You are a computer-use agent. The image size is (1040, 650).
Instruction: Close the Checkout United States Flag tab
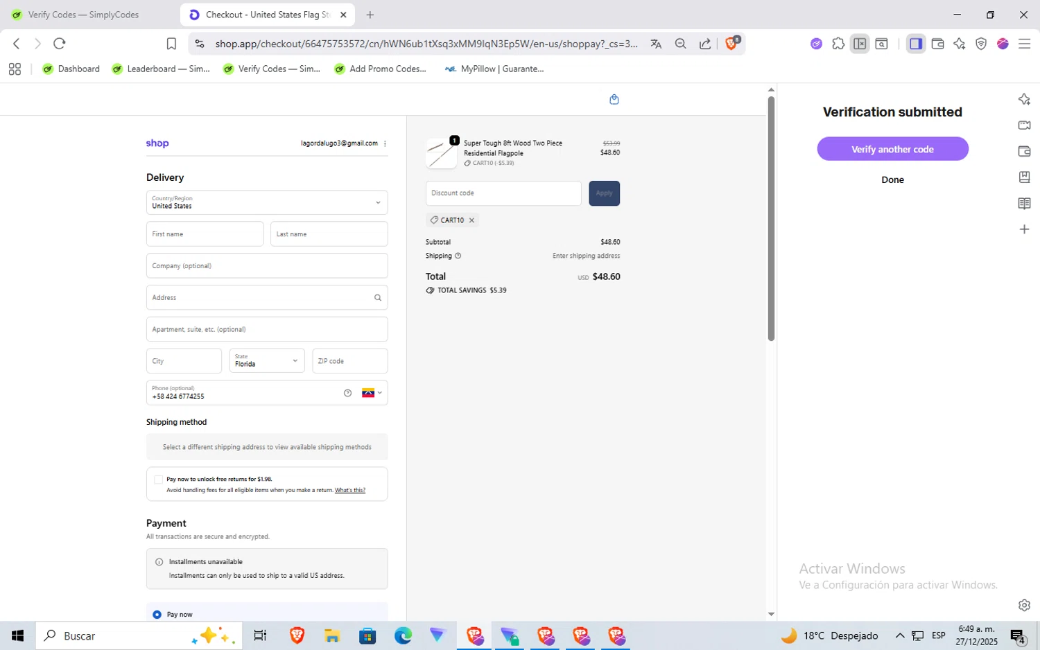pyautogui.click(x=343, y=15)
